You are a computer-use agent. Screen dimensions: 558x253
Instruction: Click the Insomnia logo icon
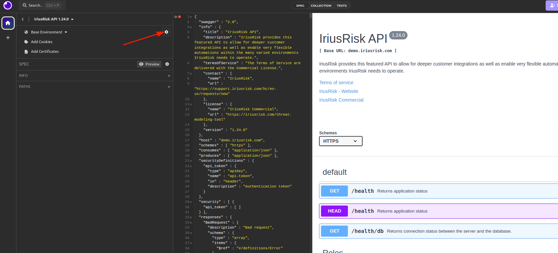(7, 5)
